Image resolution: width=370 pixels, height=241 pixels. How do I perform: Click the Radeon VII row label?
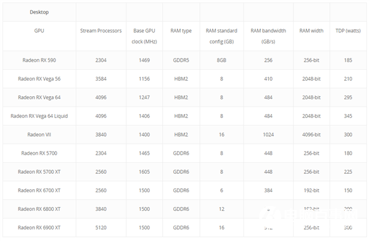[x=39, y=134]
